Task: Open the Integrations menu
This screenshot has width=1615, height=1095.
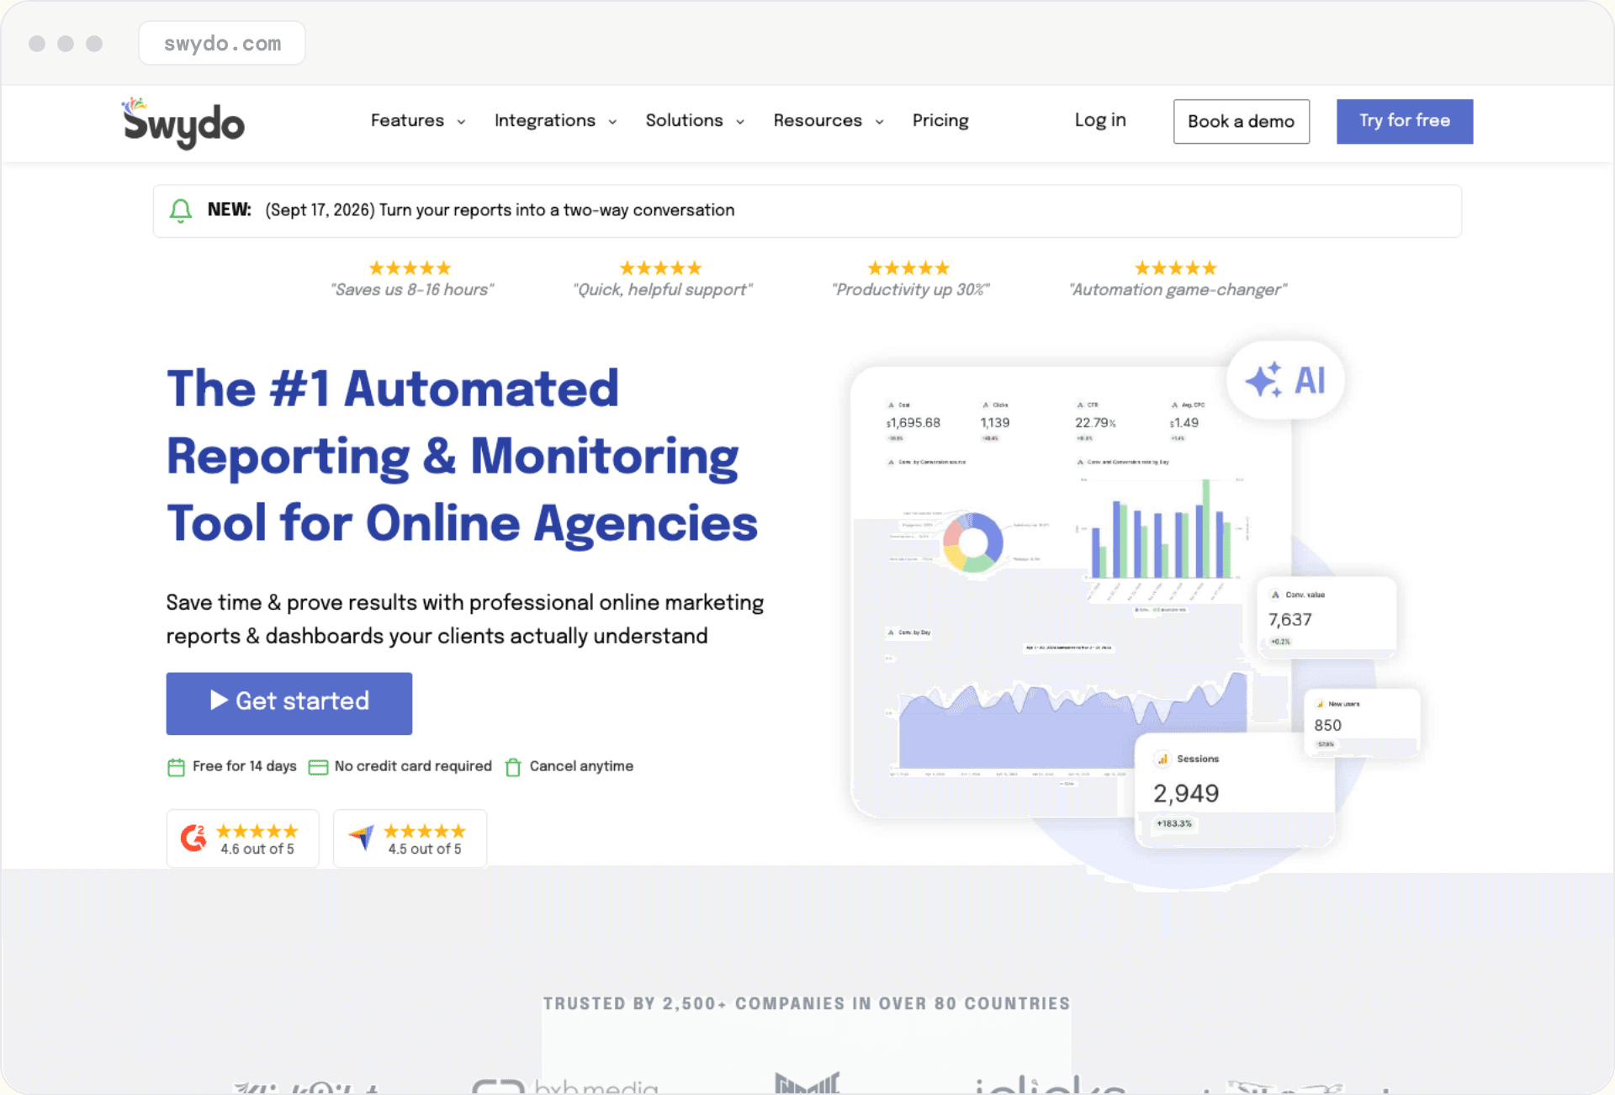Action: 545,120
